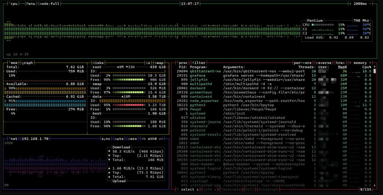Select the multipathd process row

(x=274, y=84)
